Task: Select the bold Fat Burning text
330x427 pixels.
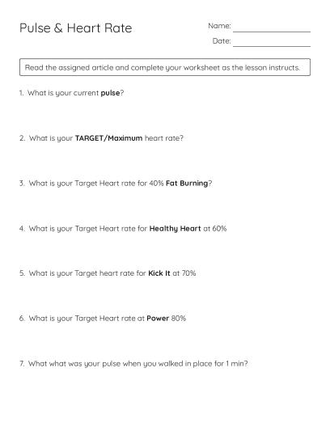Action: [187, 184]
